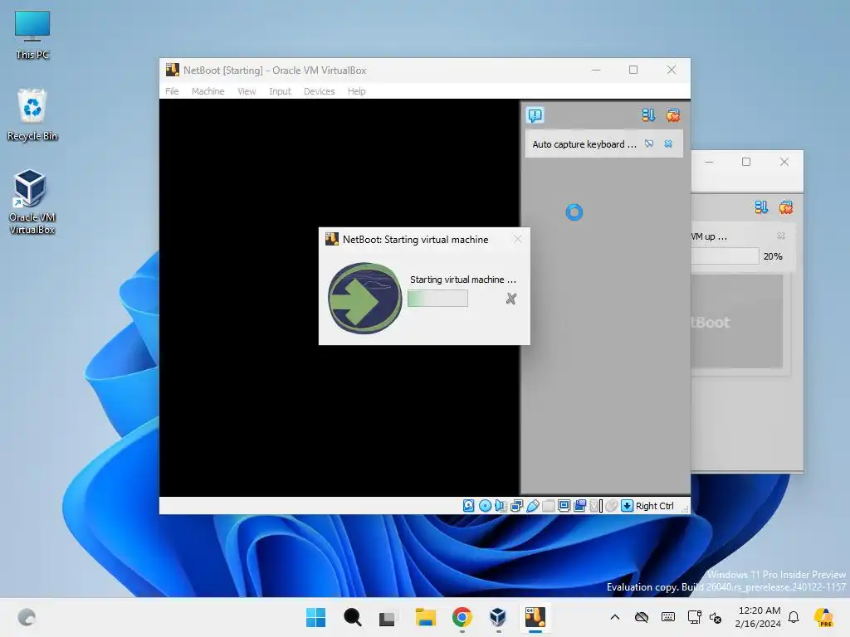
Task: Open the Input menu
Action: tap(280, 91)
